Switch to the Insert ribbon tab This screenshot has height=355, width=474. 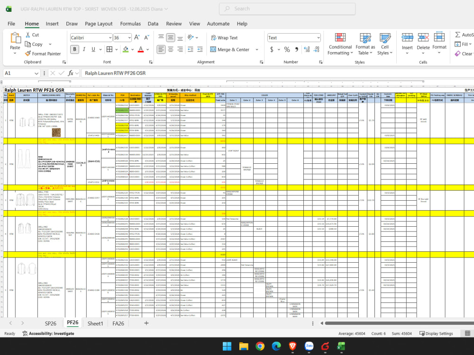click(52, 24)
